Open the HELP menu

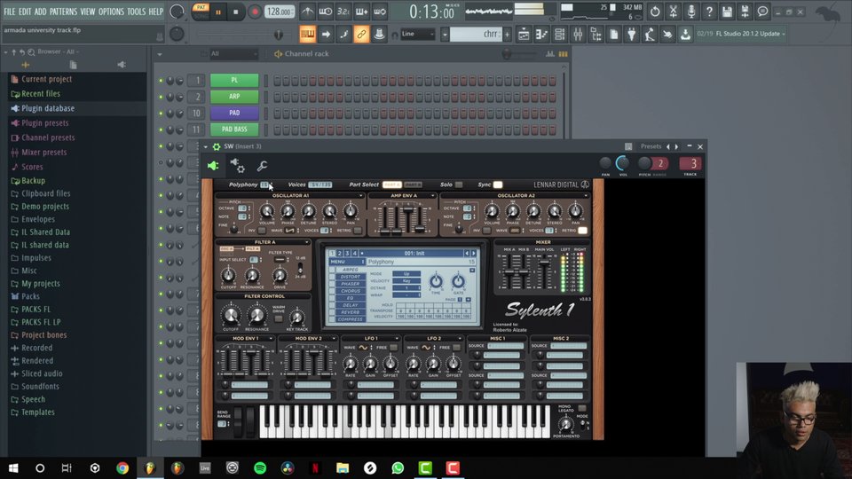(156, 12)
